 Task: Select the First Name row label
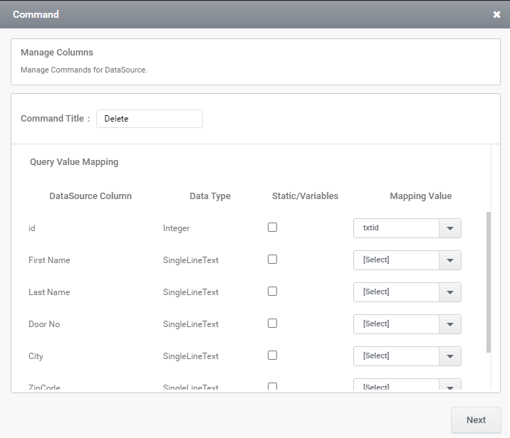click(49, 260)
